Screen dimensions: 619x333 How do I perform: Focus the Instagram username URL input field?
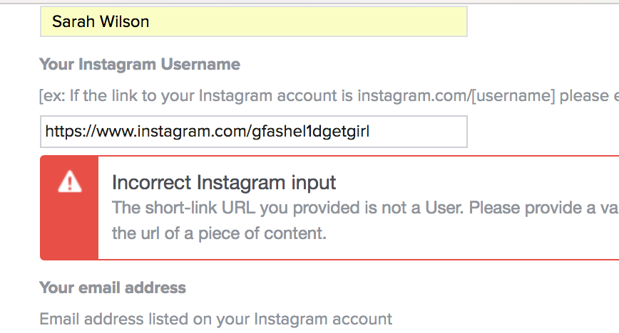coord(254,132)
